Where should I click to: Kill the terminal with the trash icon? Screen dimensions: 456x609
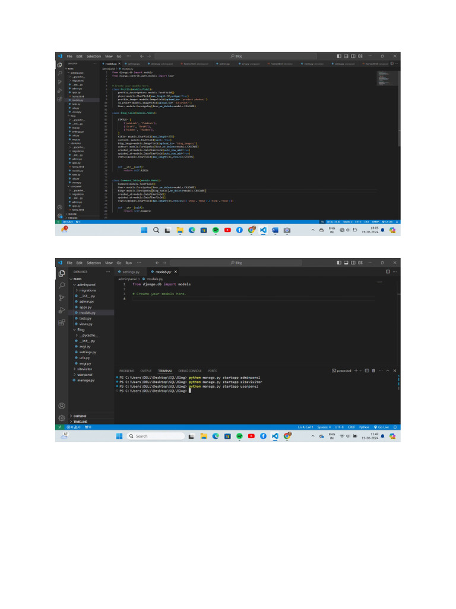tap(373, 371)
